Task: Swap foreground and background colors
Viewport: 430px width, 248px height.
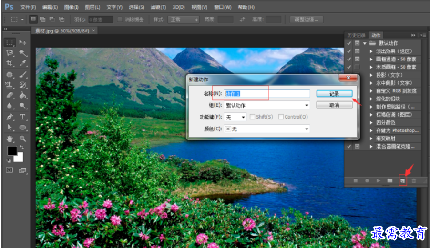Action: (21, 147)
